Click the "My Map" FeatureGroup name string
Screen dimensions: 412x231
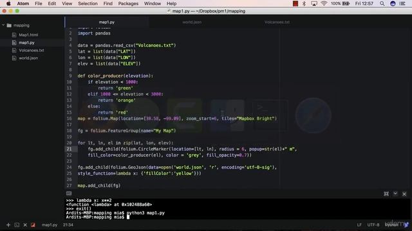164,131
